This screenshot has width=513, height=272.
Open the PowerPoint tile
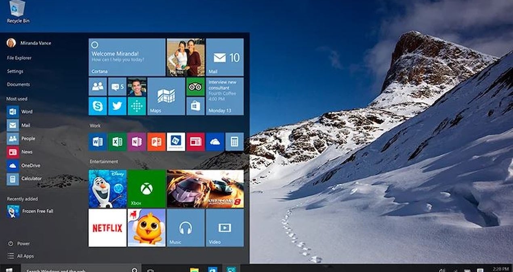click(x=156, y=141)
